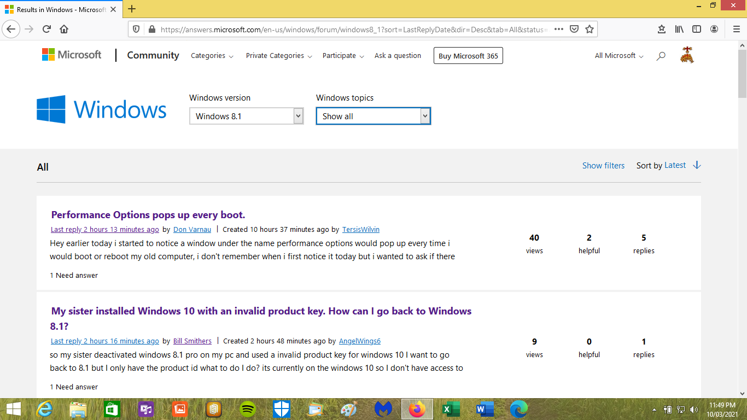
Task: Click 'Last reply 2 hours 16 minutes ago'
Action: (x=105, y=341)
